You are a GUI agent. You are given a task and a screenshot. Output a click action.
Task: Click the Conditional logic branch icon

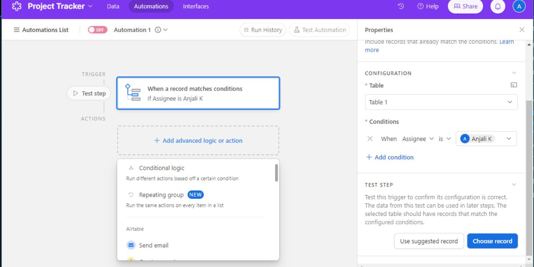tap(131, 168)
